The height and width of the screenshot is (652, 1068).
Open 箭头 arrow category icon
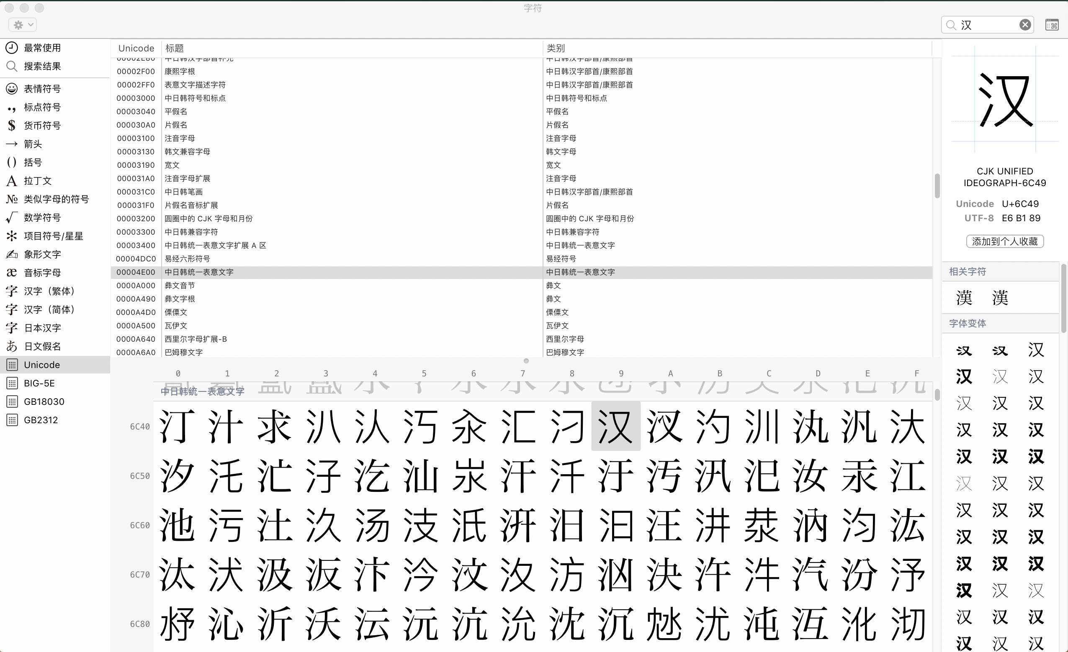(x=12, y=144)
